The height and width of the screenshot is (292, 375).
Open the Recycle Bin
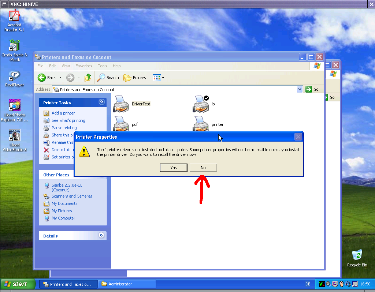[x=357, y=255]
